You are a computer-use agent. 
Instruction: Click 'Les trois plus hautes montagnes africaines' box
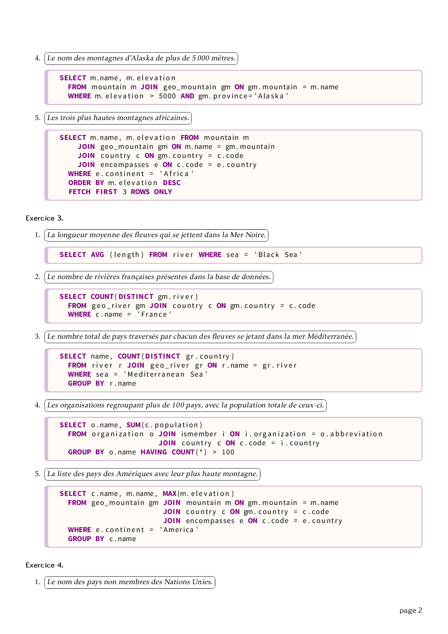coord(118,118)
